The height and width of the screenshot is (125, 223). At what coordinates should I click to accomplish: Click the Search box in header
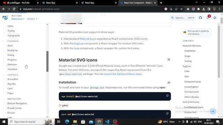pos(183,18)
